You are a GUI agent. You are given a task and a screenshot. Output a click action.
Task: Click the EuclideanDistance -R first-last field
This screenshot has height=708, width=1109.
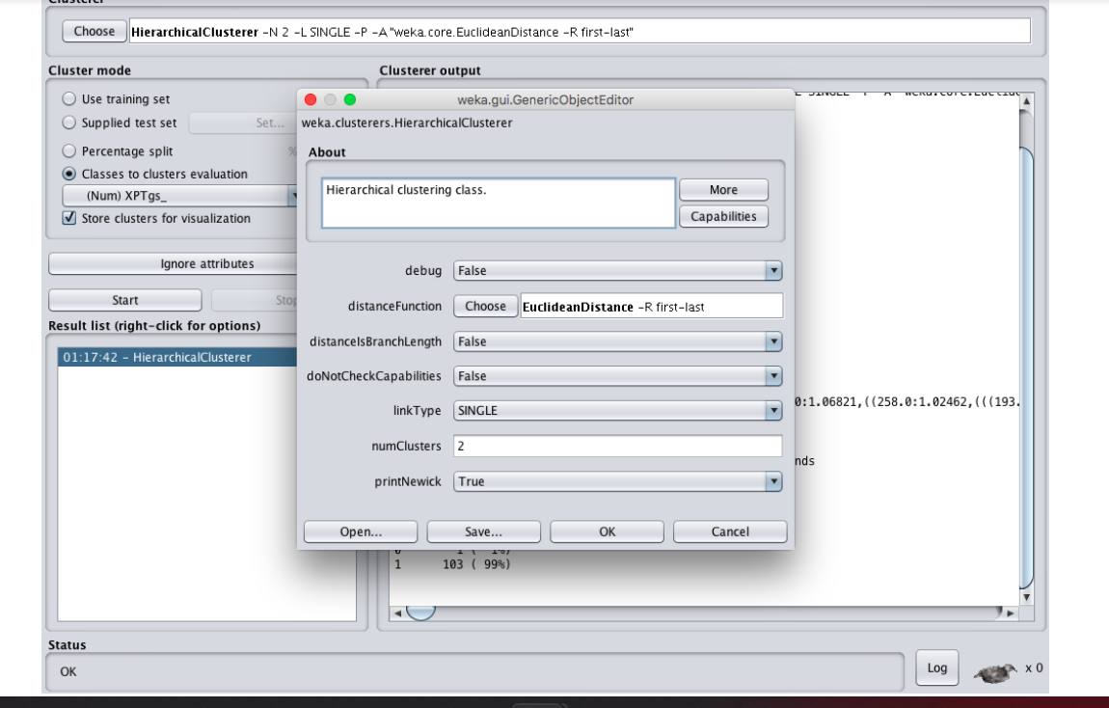point(651,307)
